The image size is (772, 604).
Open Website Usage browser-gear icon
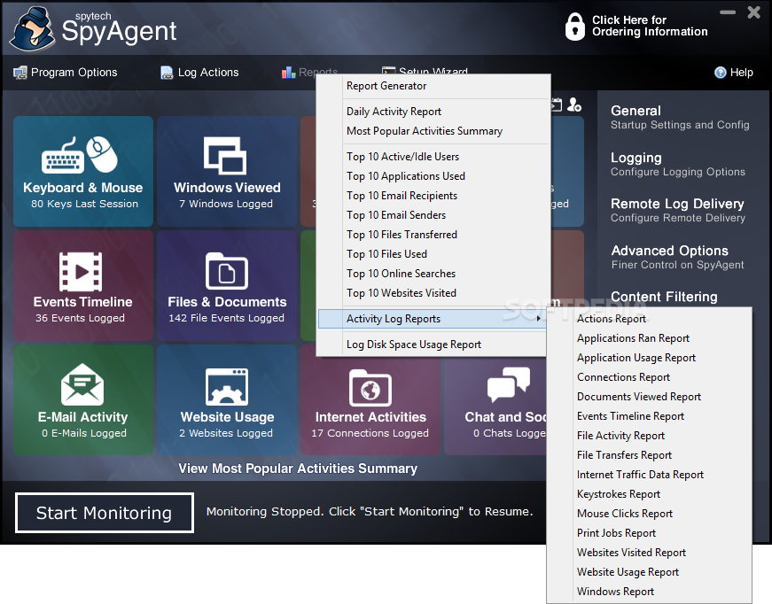pos(227,387)
